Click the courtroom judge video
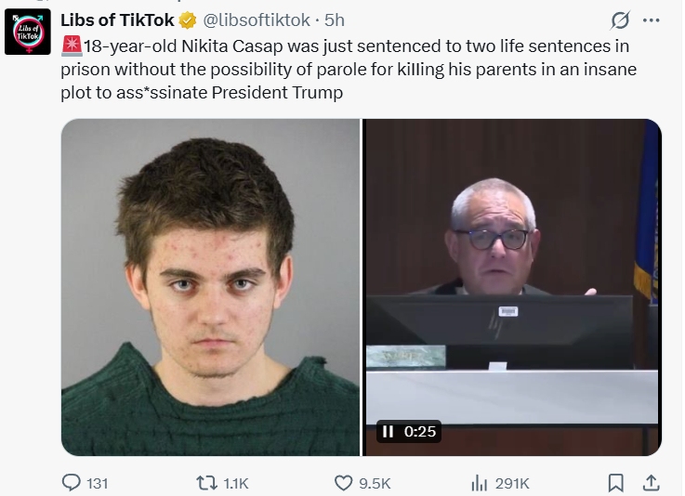 tap(512, 260)
